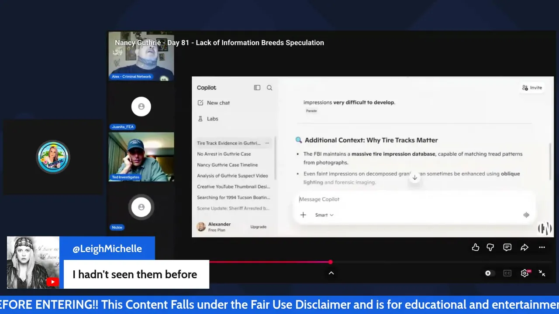Open the Parade source citation
Viewport: 559px width, 314px height.
click(311, 111)
